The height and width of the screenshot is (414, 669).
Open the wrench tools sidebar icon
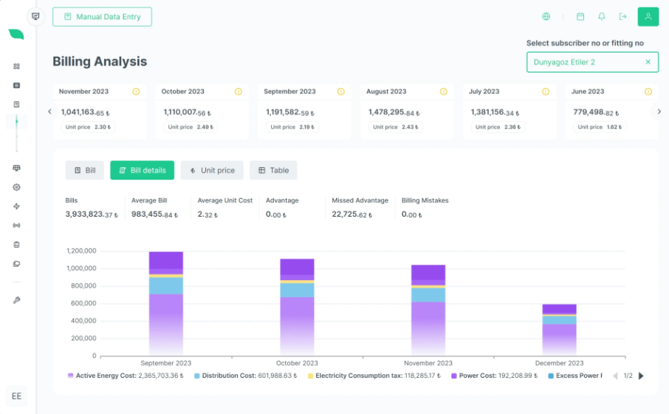pyautogui.click(x=17, y=300)
